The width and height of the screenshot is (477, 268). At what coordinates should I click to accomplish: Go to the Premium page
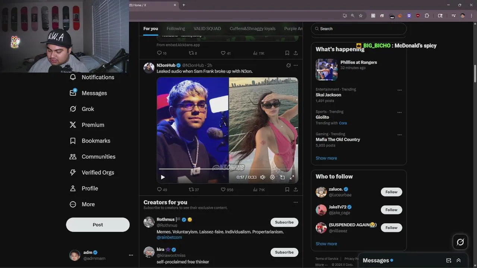(x=87, y=125)
